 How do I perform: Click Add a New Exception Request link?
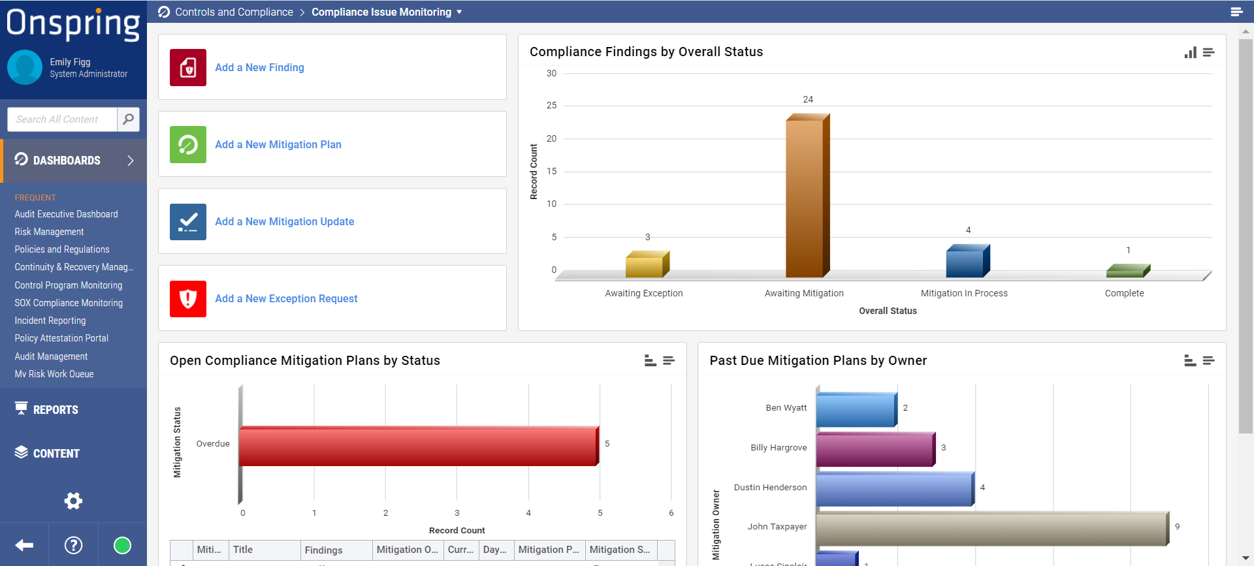coord(286,298)
